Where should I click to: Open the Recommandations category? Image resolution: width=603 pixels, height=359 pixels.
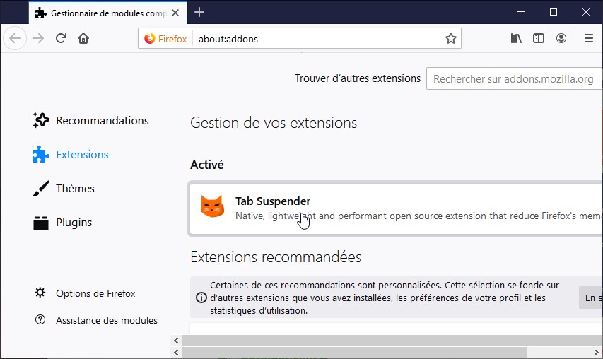pyautogui.click(x=102, y=121)
